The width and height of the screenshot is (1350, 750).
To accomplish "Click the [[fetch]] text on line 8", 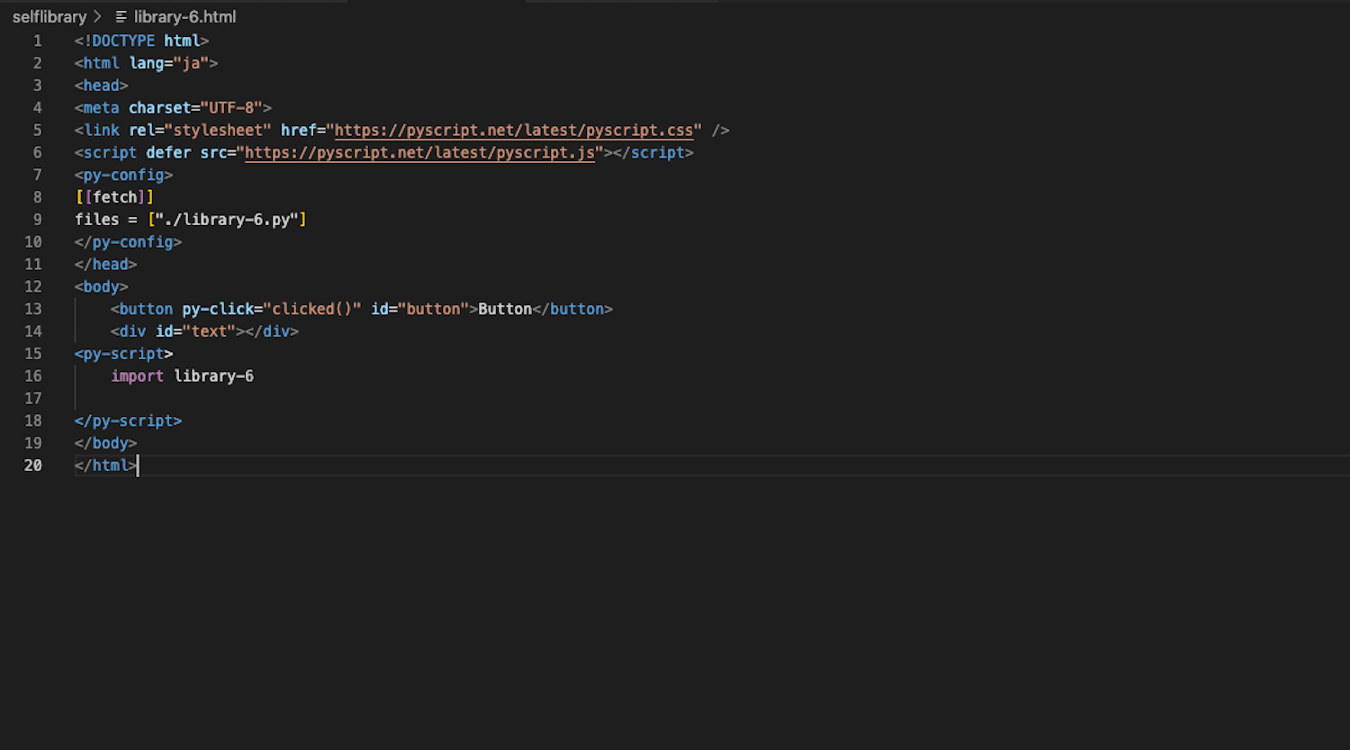I will click(x=113, y=196).
